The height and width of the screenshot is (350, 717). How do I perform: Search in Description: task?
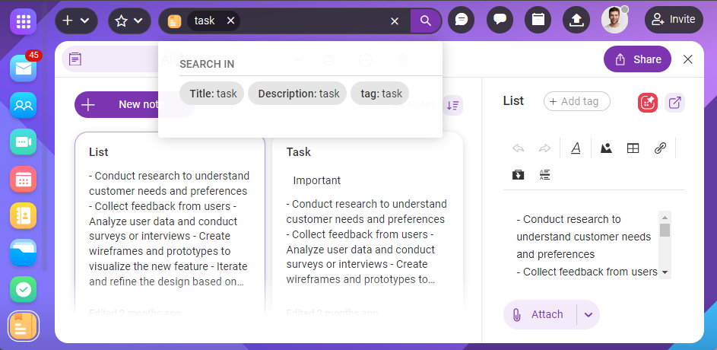point(297,94)
